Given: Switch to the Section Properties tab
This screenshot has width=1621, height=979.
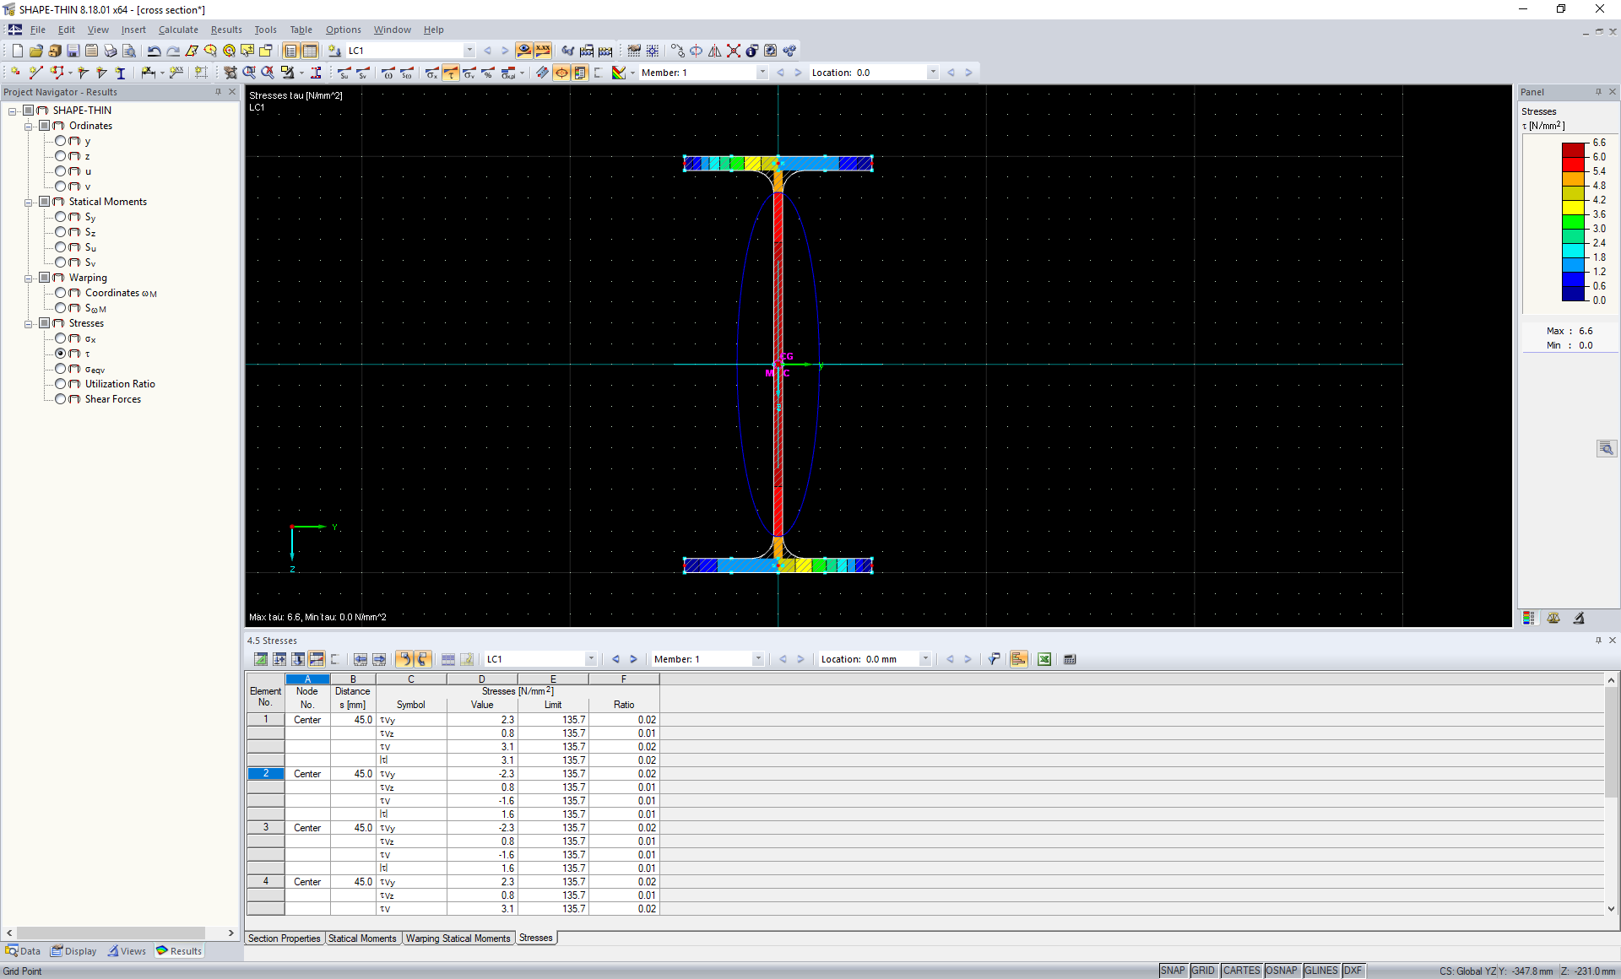Looking at the screenshot, I should click(x=285, y=938).
